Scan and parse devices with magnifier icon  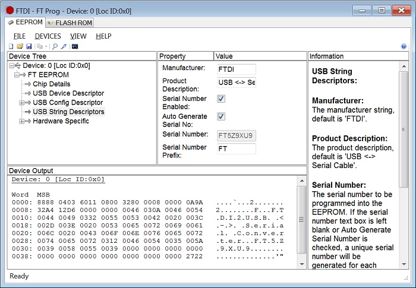click(x=55, y=46)
